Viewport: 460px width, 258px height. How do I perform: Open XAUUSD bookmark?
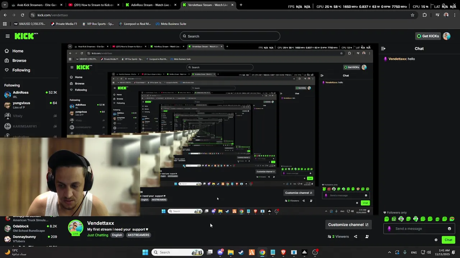(x=29, y=24)
